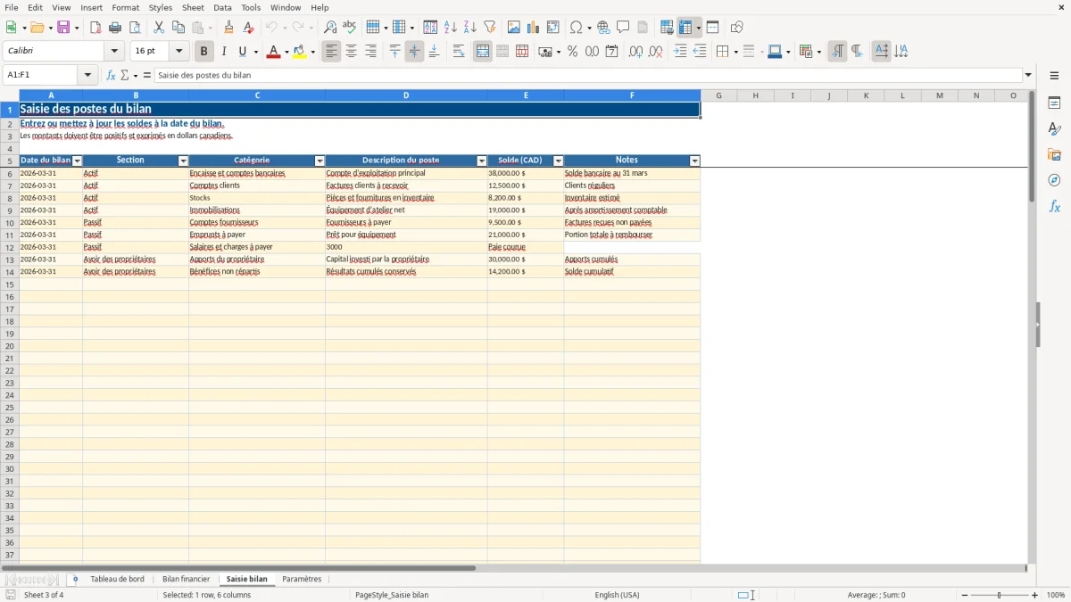
Task: Click the Export as PDF icon
Action: pyautogui.click(x=95, y=28)
